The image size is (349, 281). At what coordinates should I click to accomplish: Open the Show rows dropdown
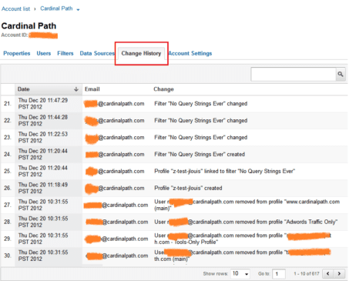point(240,274)
